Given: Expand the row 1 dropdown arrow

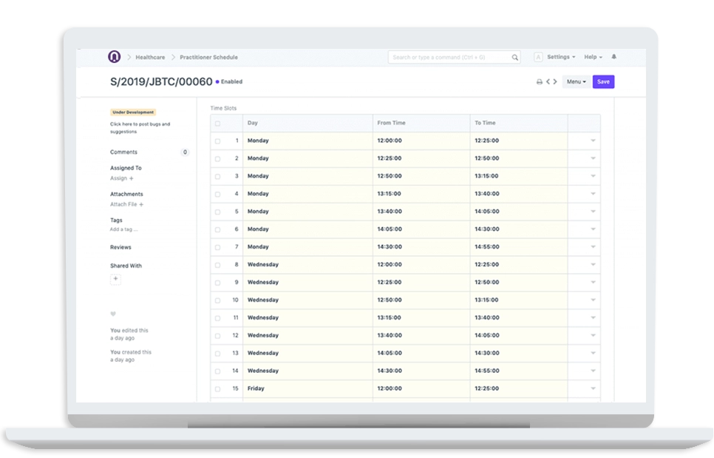Looking at the screenshot, I should (x=593, y=141).
